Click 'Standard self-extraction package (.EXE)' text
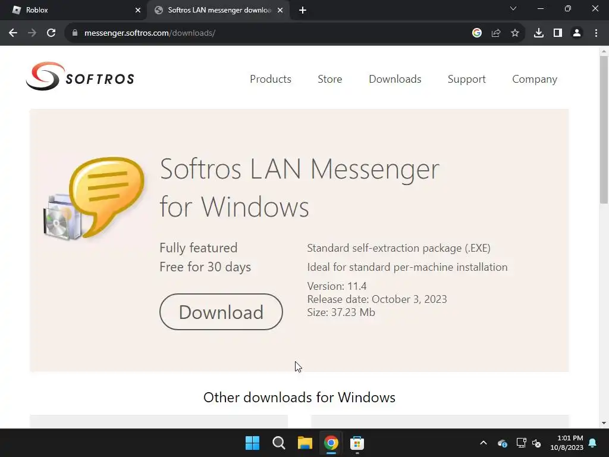This screenshot has width=609, height=457. (399, 248)
